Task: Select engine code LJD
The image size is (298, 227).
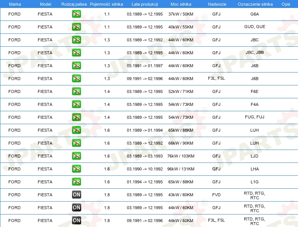Action: click(x=255, y=156)
